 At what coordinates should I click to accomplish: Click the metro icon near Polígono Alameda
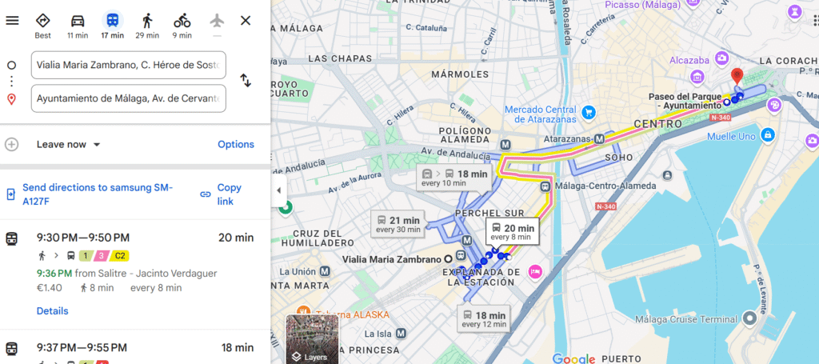tap(505, 144)
